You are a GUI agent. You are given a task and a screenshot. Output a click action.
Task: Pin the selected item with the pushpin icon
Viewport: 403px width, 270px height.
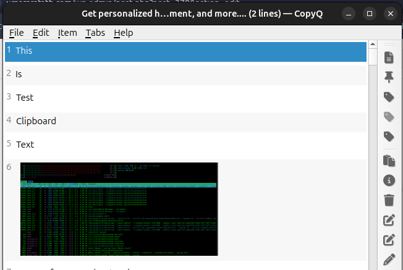click(389, 77)
